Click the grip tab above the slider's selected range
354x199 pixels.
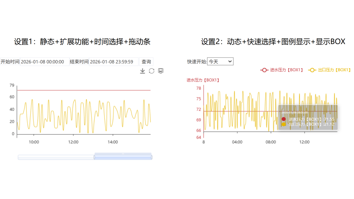[123, 154]
